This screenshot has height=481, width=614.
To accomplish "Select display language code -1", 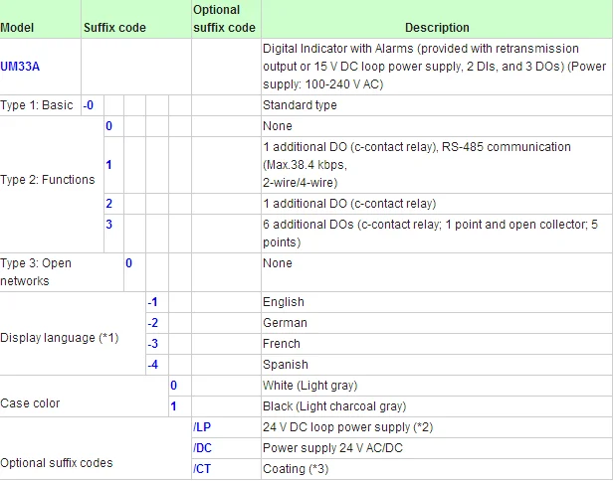I will [152, 301].
